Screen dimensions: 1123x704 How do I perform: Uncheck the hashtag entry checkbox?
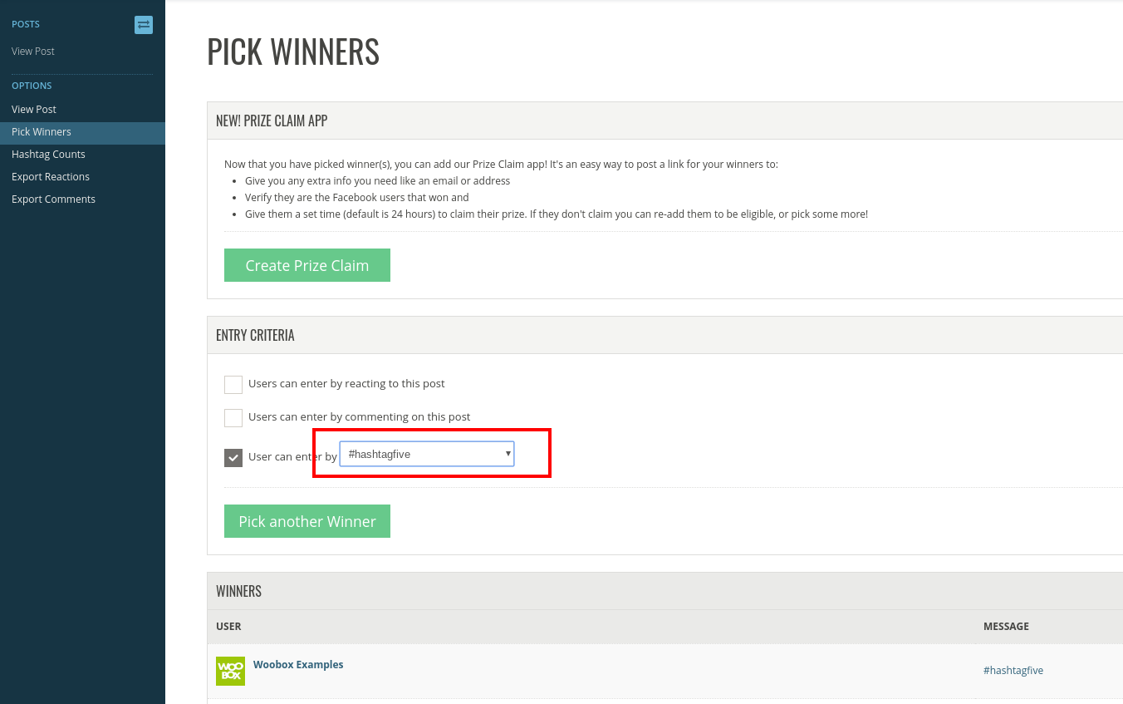click(233, 457)
